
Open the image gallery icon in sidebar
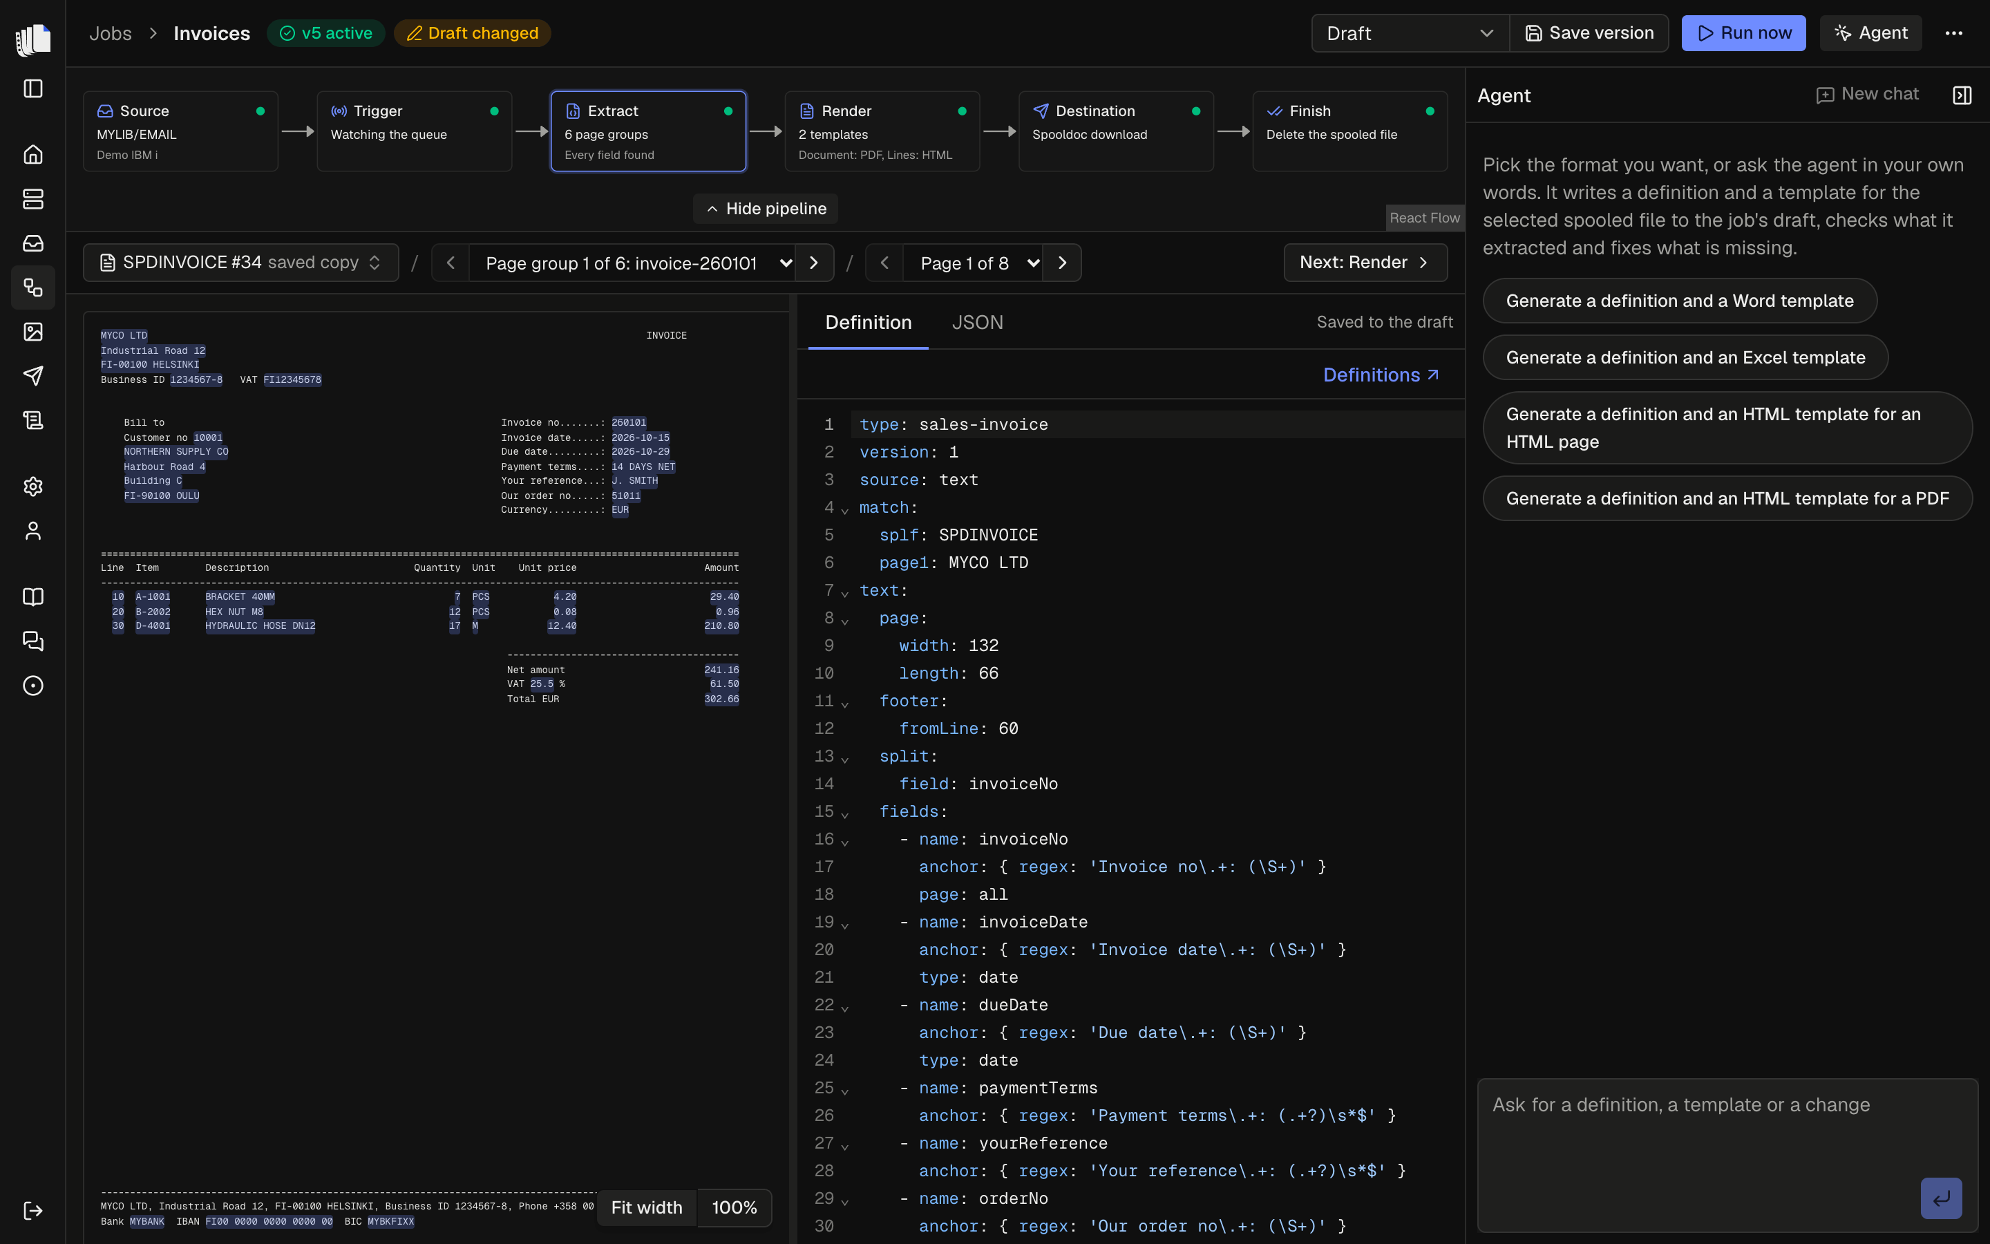point(33,332)
